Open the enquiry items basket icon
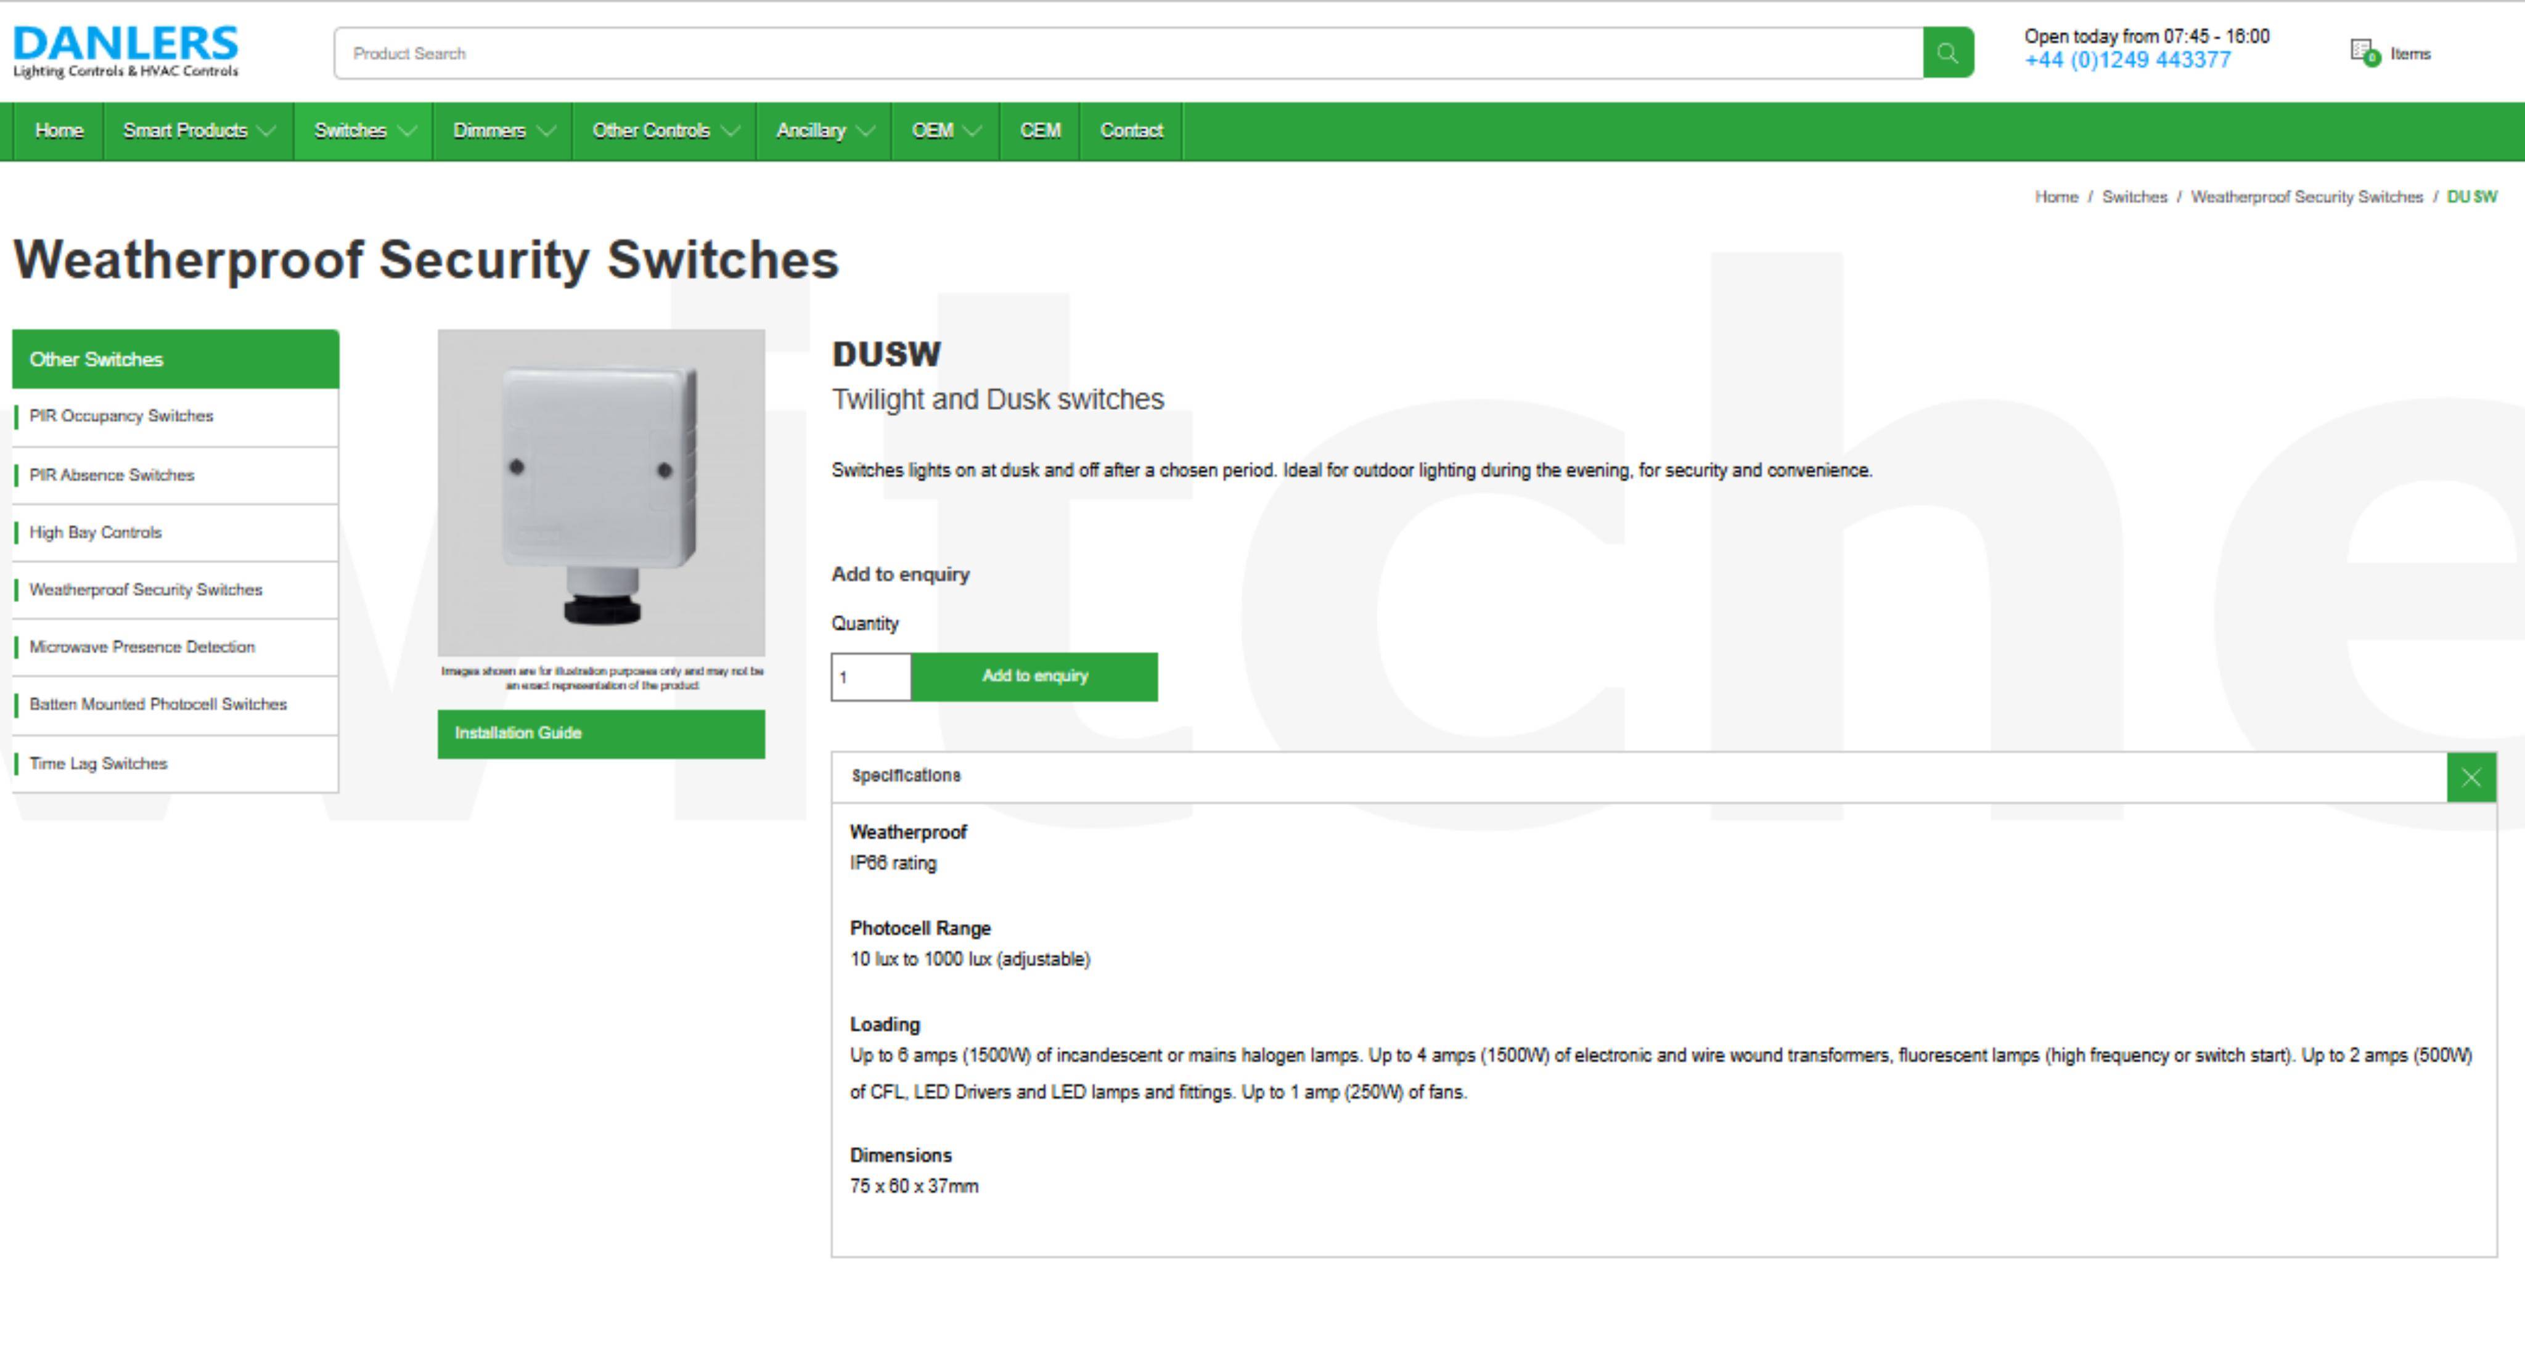 point(2364,53)
